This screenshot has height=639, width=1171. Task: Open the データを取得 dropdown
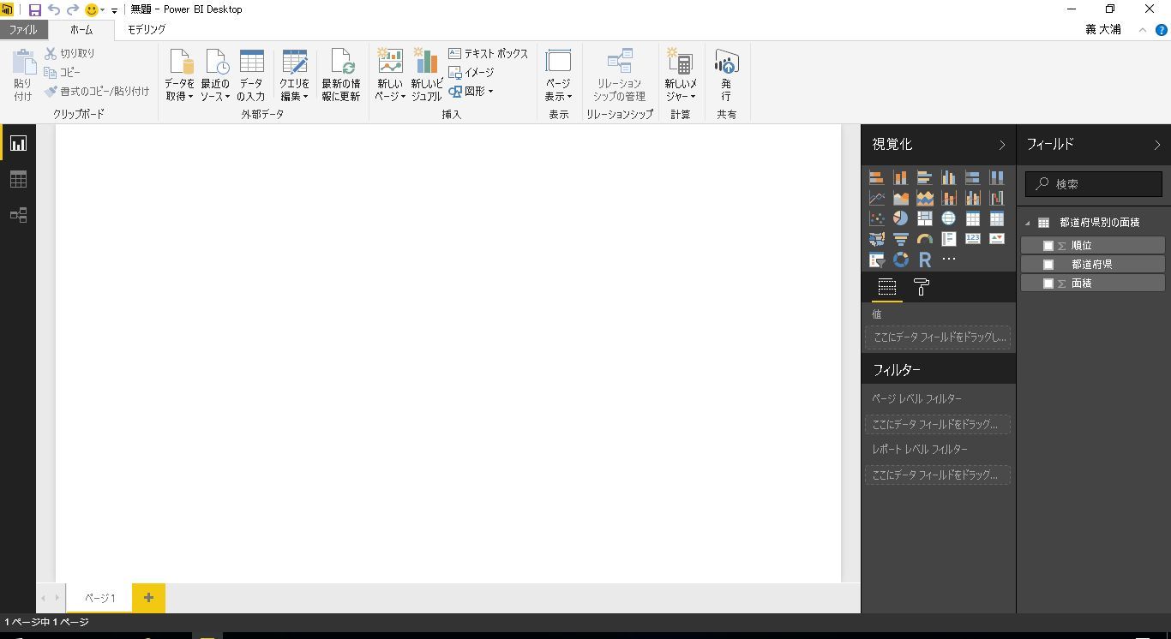(180, 75)
